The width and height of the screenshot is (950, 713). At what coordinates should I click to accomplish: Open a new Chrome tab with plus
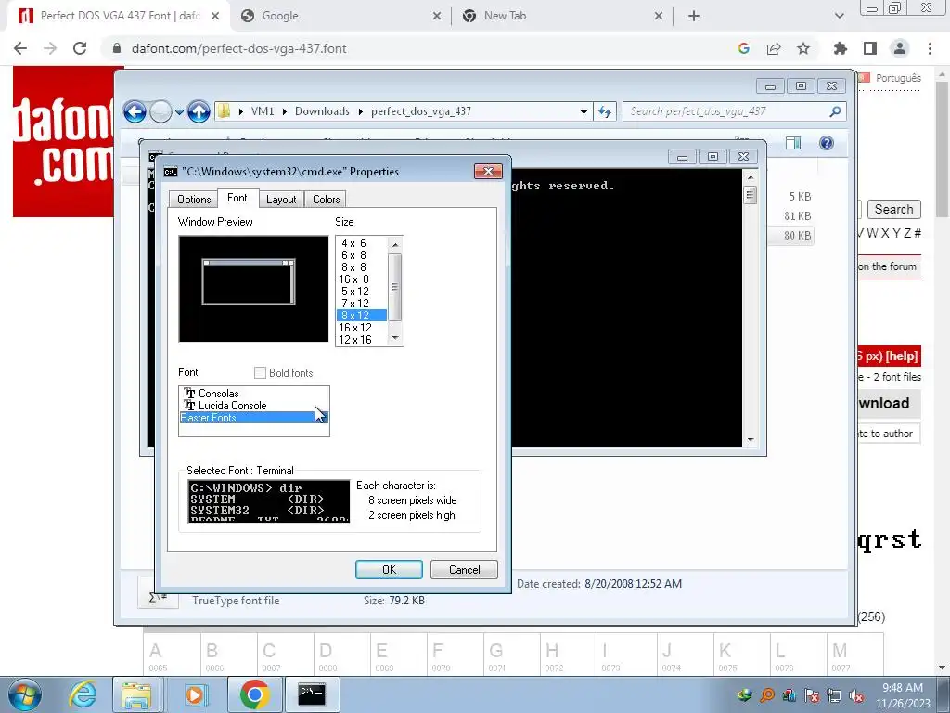pyautogui.click(x=694, y=16)
